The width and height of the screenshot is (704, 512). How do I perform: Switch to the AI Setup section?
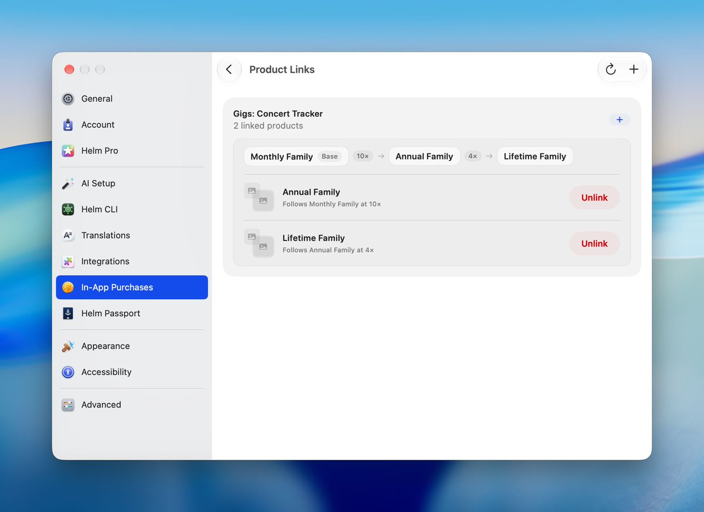(132, 184)
